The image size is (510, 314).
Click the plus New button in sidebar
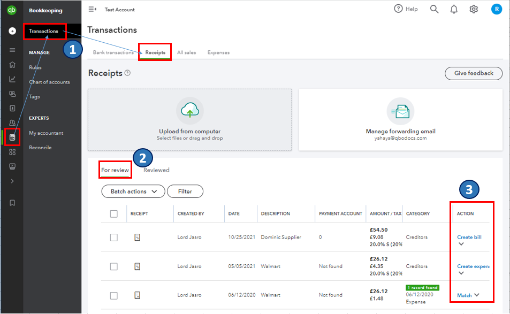coord(12,31)
